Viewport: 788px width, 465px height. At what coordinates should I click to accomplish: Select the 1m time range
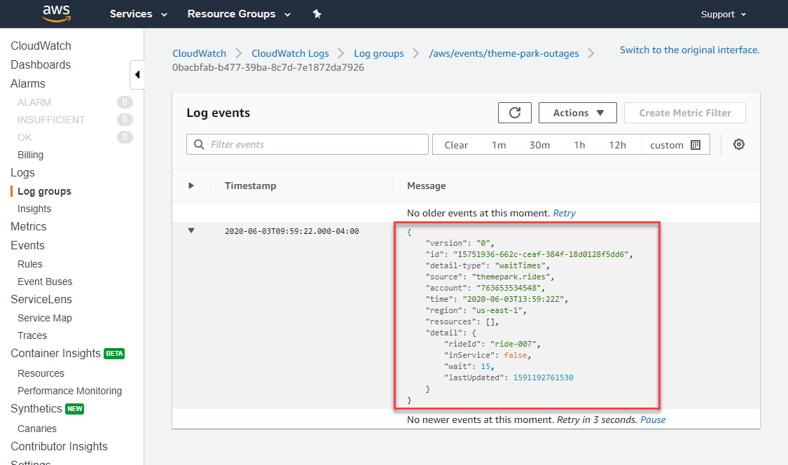click(x=499, y=145)
